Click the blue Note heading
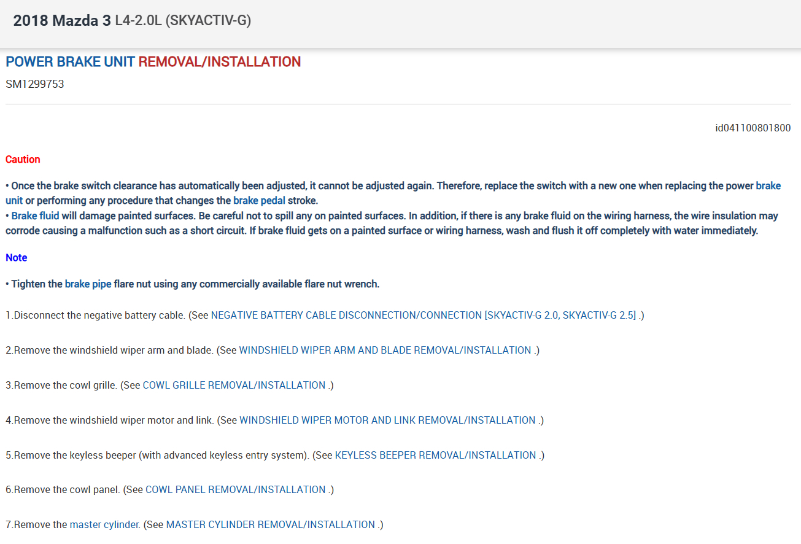801x544 pixels. tap(16, 257)
